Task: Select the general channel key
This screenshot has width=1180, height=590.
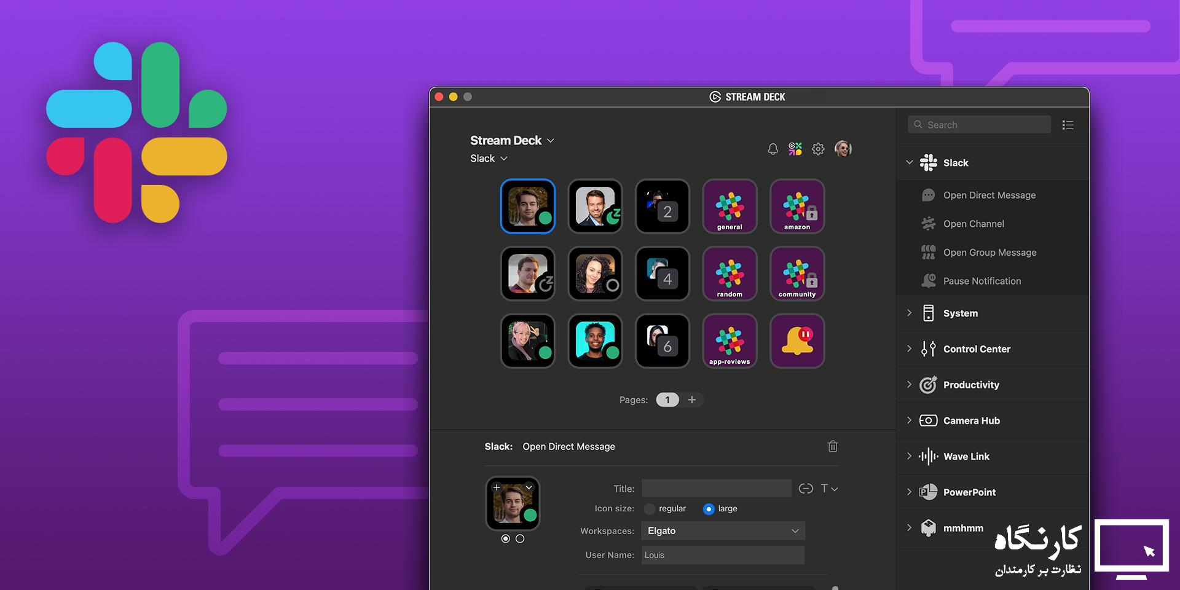Action: [730, 206]
